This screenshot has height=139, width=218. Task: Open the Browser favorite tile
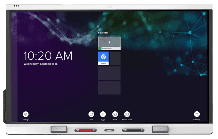coord(103,58)
